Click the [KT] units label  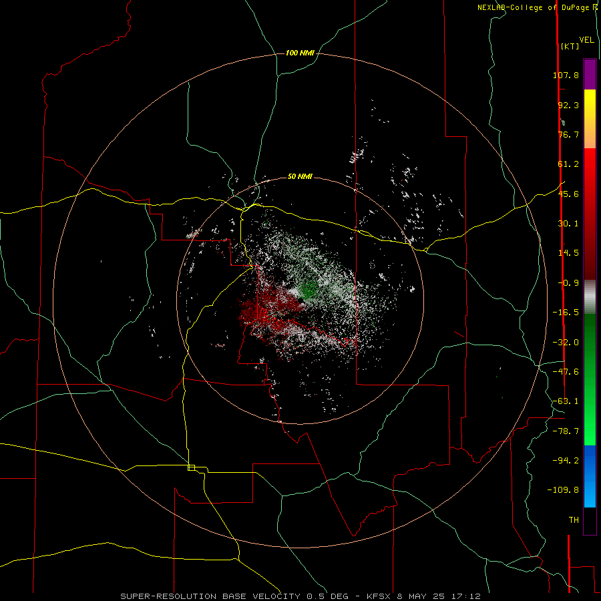(570, 46)
